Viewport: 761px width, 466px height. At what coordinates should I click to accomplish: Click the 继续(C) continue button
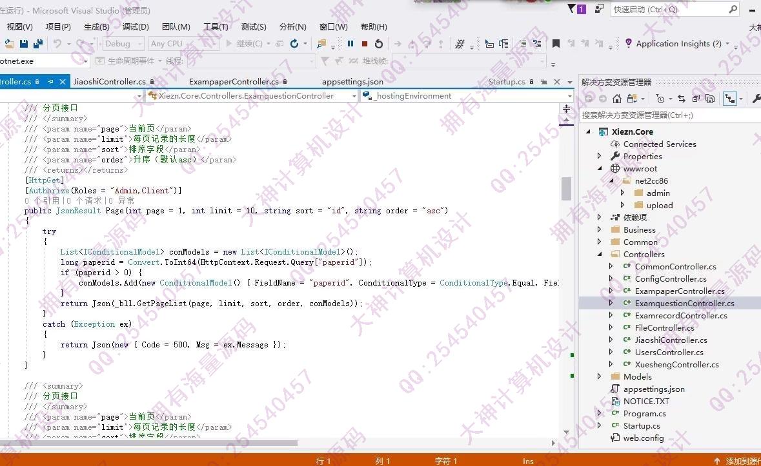click(x=245, y=44)
